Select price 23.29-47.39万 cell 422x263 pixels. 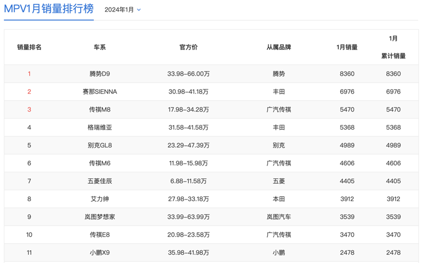coord(189,146)
